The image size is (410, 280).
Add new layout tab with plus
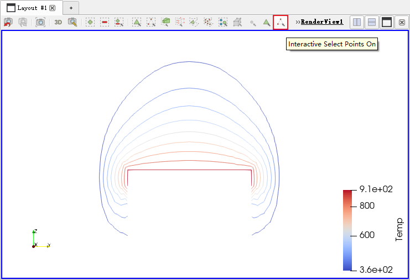pyautogui.click(x=71, y=8)
